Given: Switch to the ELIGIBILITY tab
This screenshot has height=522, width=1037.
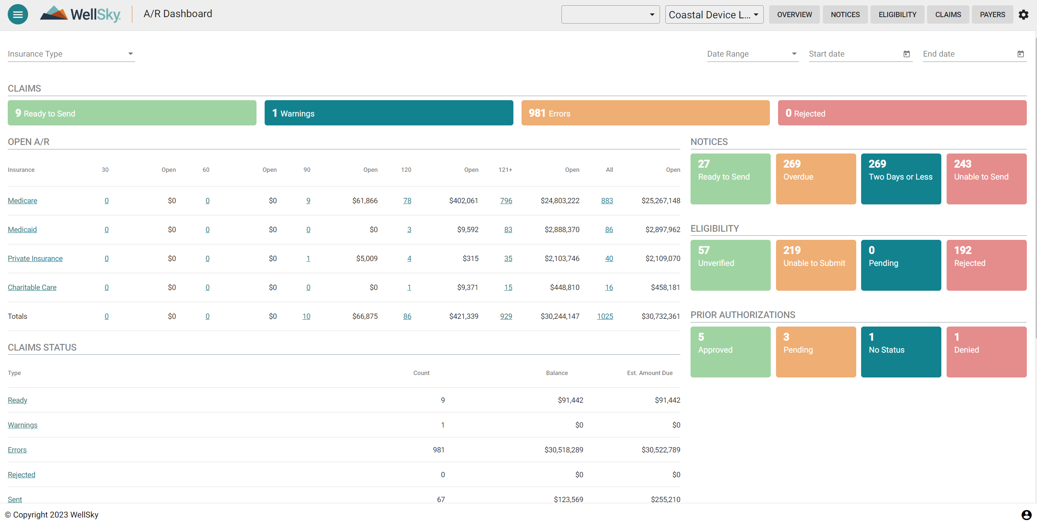Looking at the screenshot, I should pyautogui.click(x=897, y=14).
